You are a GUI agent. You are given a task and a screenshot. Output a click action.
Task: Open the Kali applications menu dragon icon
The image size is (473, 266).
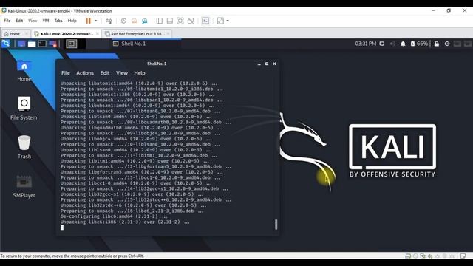[6, 44]
